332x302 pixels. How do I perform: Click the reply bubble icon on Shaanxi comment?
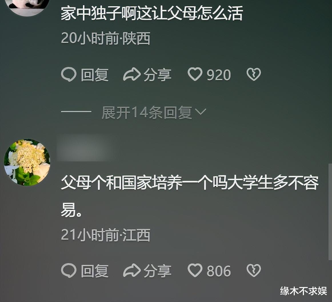[69, 74]
